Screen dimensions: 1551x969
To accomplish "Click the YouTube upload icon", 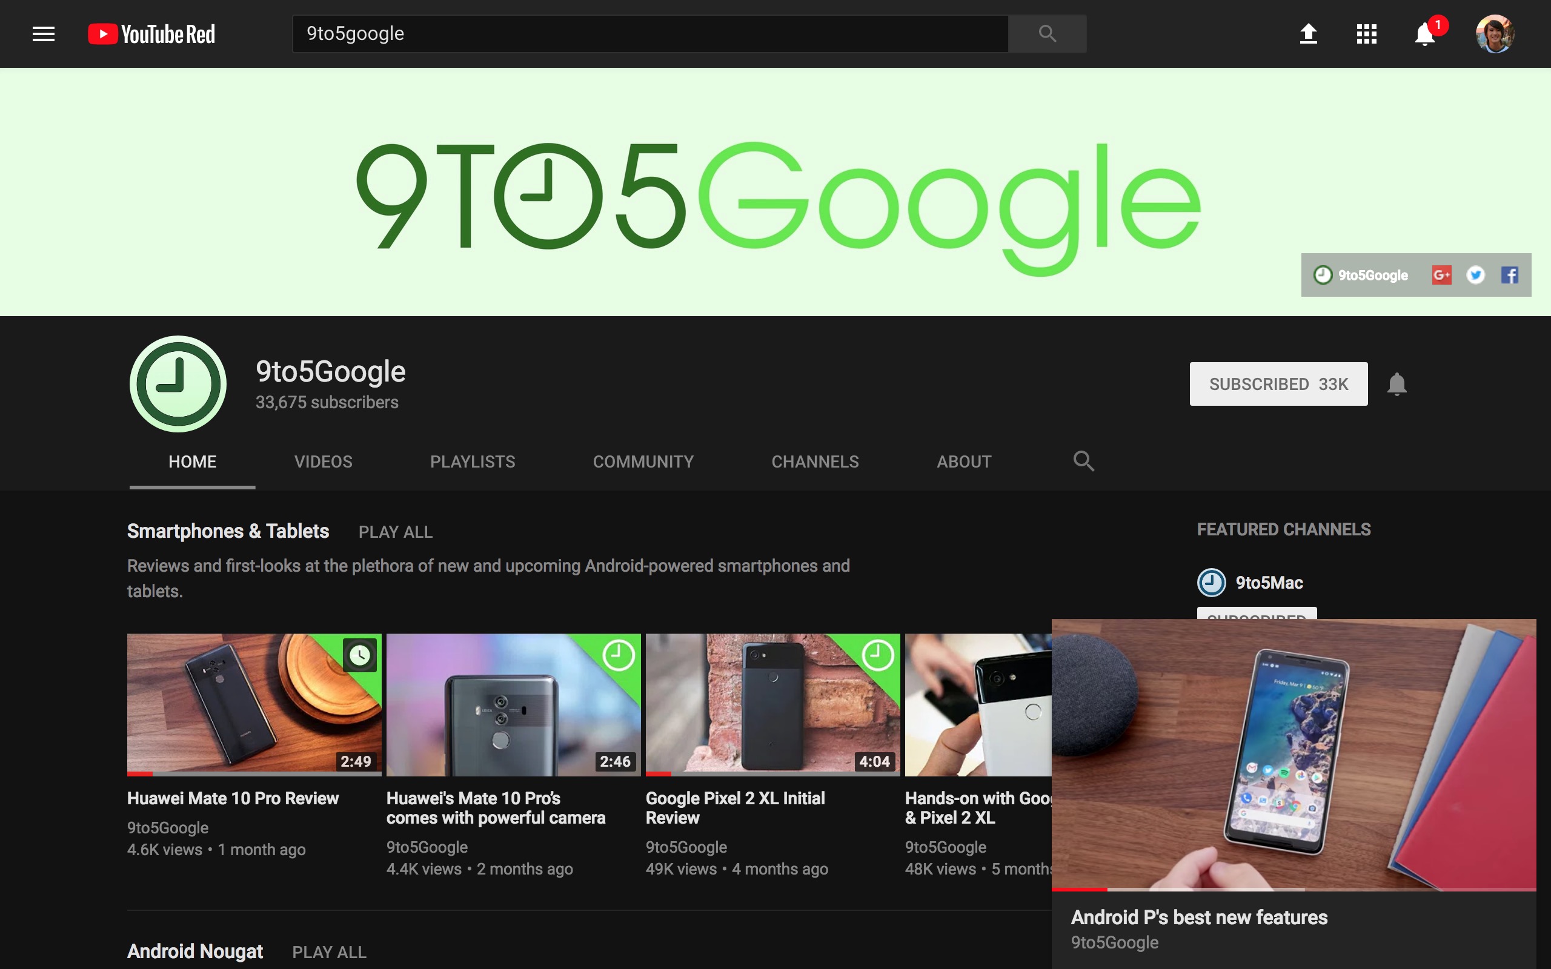I will pos(1307,33).
